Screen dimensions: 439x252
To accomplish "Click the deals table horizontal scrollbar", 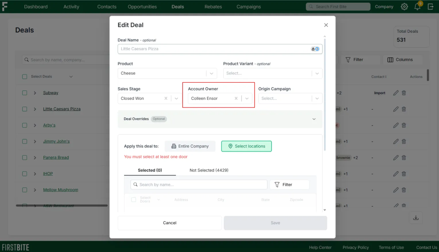I will (x=62, y=206).
